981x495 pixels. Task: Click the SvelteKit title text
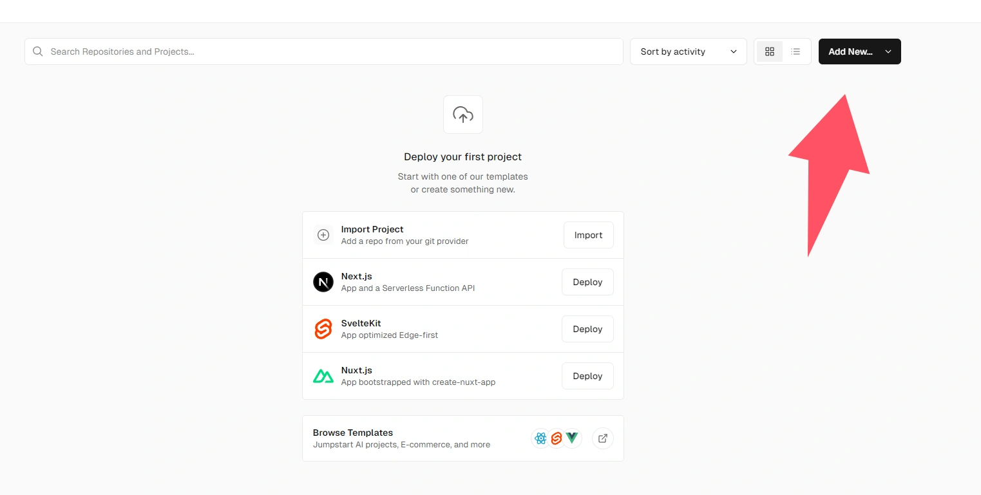coord(361,323)
